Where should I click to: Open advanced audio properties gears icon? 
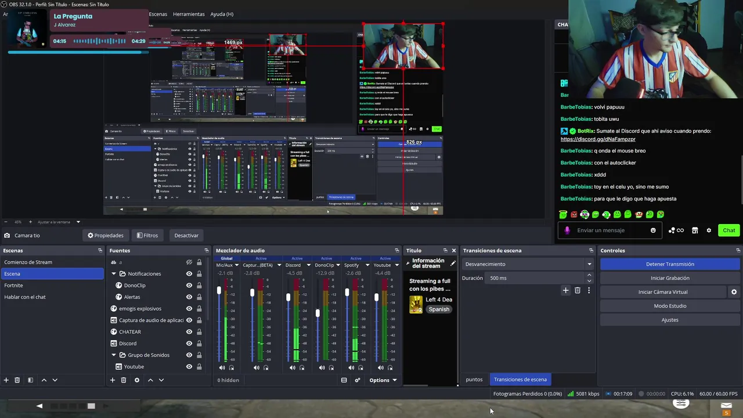coord(358,380)
